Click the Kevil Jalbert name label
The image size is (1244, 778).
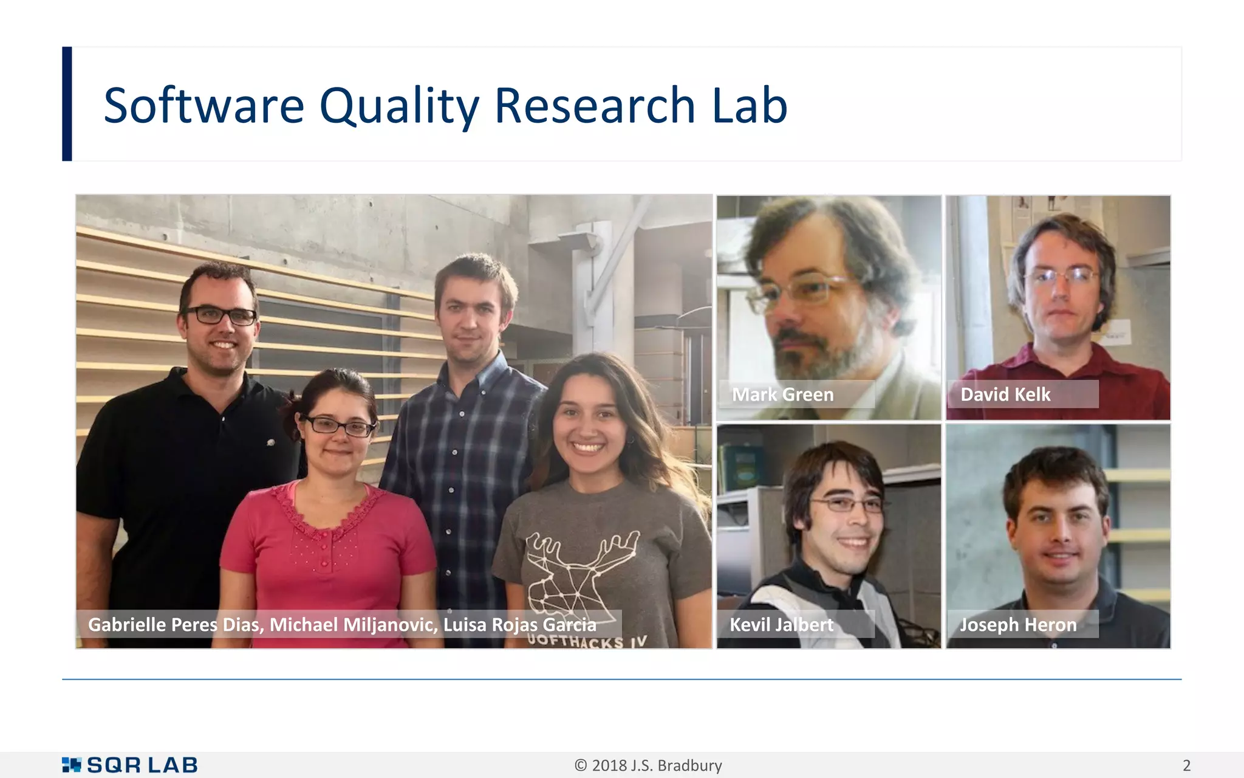pos(782,624)
